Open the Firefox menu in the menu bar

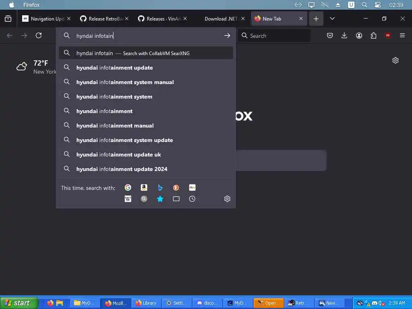point(31,5)
